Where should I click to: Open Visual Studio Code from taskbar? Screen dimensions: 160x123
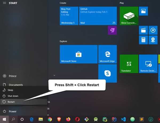123,119
